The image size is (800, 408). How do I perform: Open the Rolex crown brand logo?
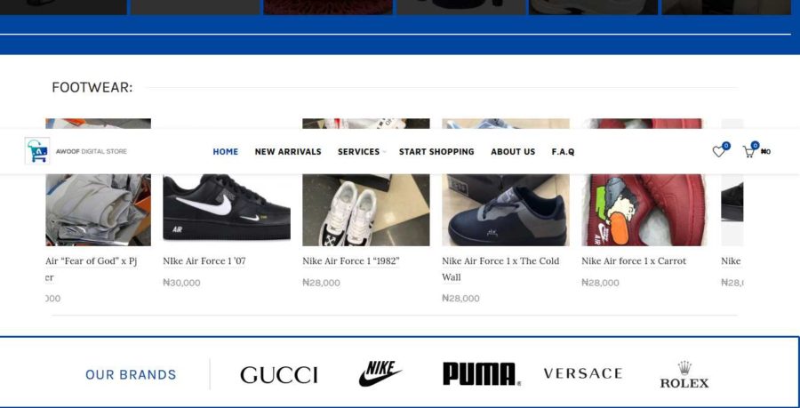pyautogui.click(x=684, y=375)
